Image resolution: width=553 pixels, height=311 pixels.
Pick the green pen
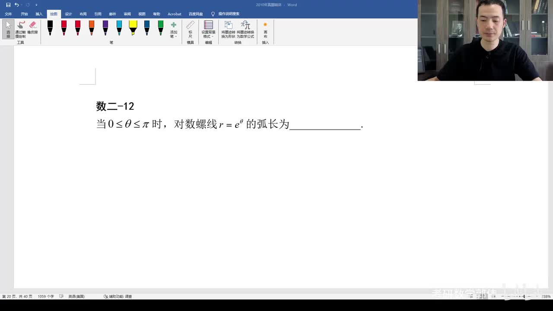click(x=161, y=28)
